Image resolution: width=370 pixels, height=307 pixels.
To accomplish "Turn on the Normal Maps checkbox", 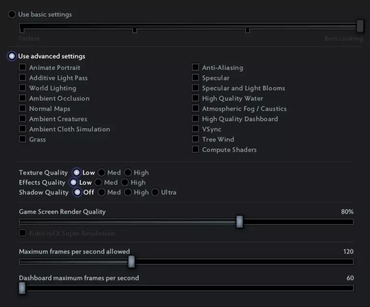I will pyautogui.click(x=23, y=108).
